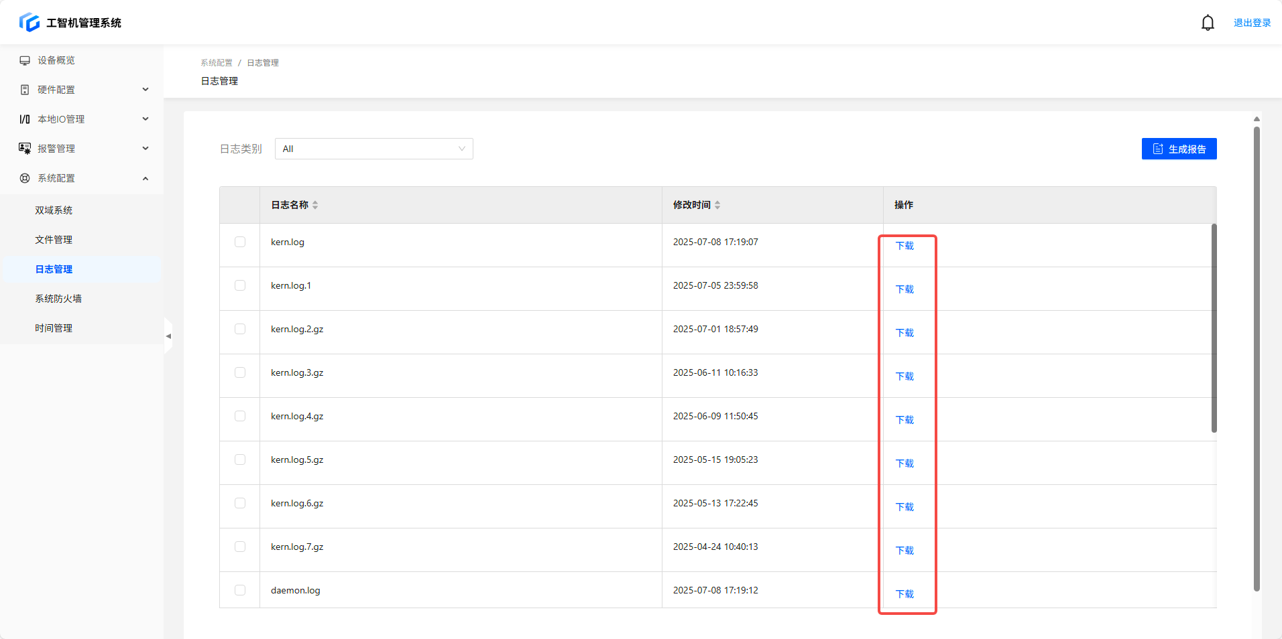
Task: Open 文件管理 in the sidebar
Action: point(54,240)
